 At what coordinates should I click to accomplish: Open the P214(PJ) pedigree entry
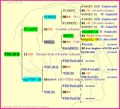[31, 29]
